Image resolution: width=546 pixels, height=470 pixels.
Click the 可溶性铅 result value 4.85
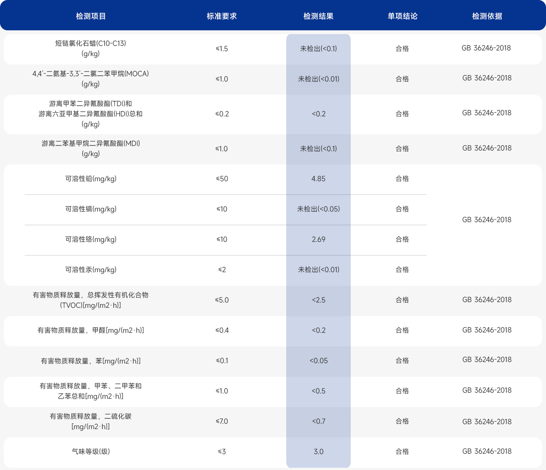point(318,179)
